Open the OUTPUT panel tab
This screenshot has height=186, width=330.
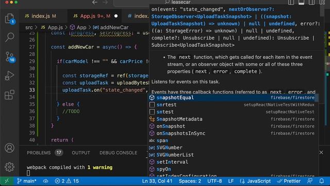click(81, 153)
